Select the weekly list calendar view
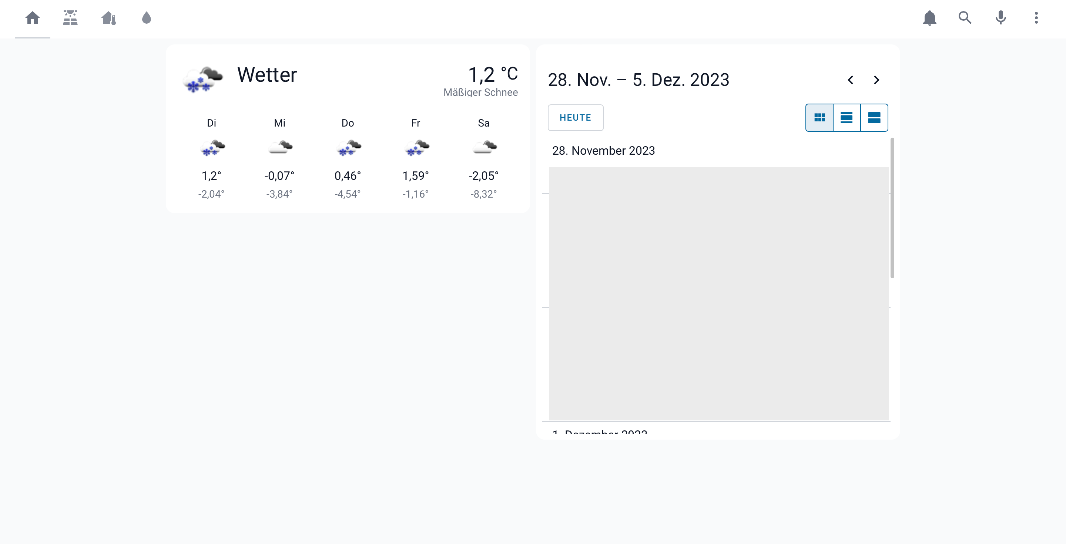This screenshot has width=1066, height=544. click(847, 118)
